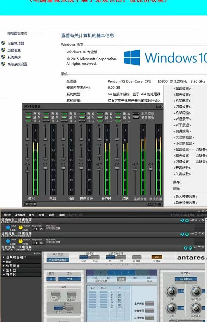Open the 帮助 menu
Screen dimensions: 207x322
[62, 215]
